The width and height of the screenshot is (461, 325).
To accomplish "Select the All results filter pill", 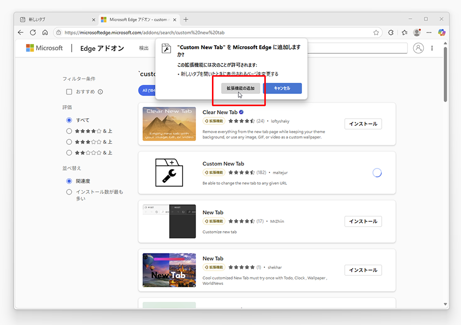I will coord(147,90).
